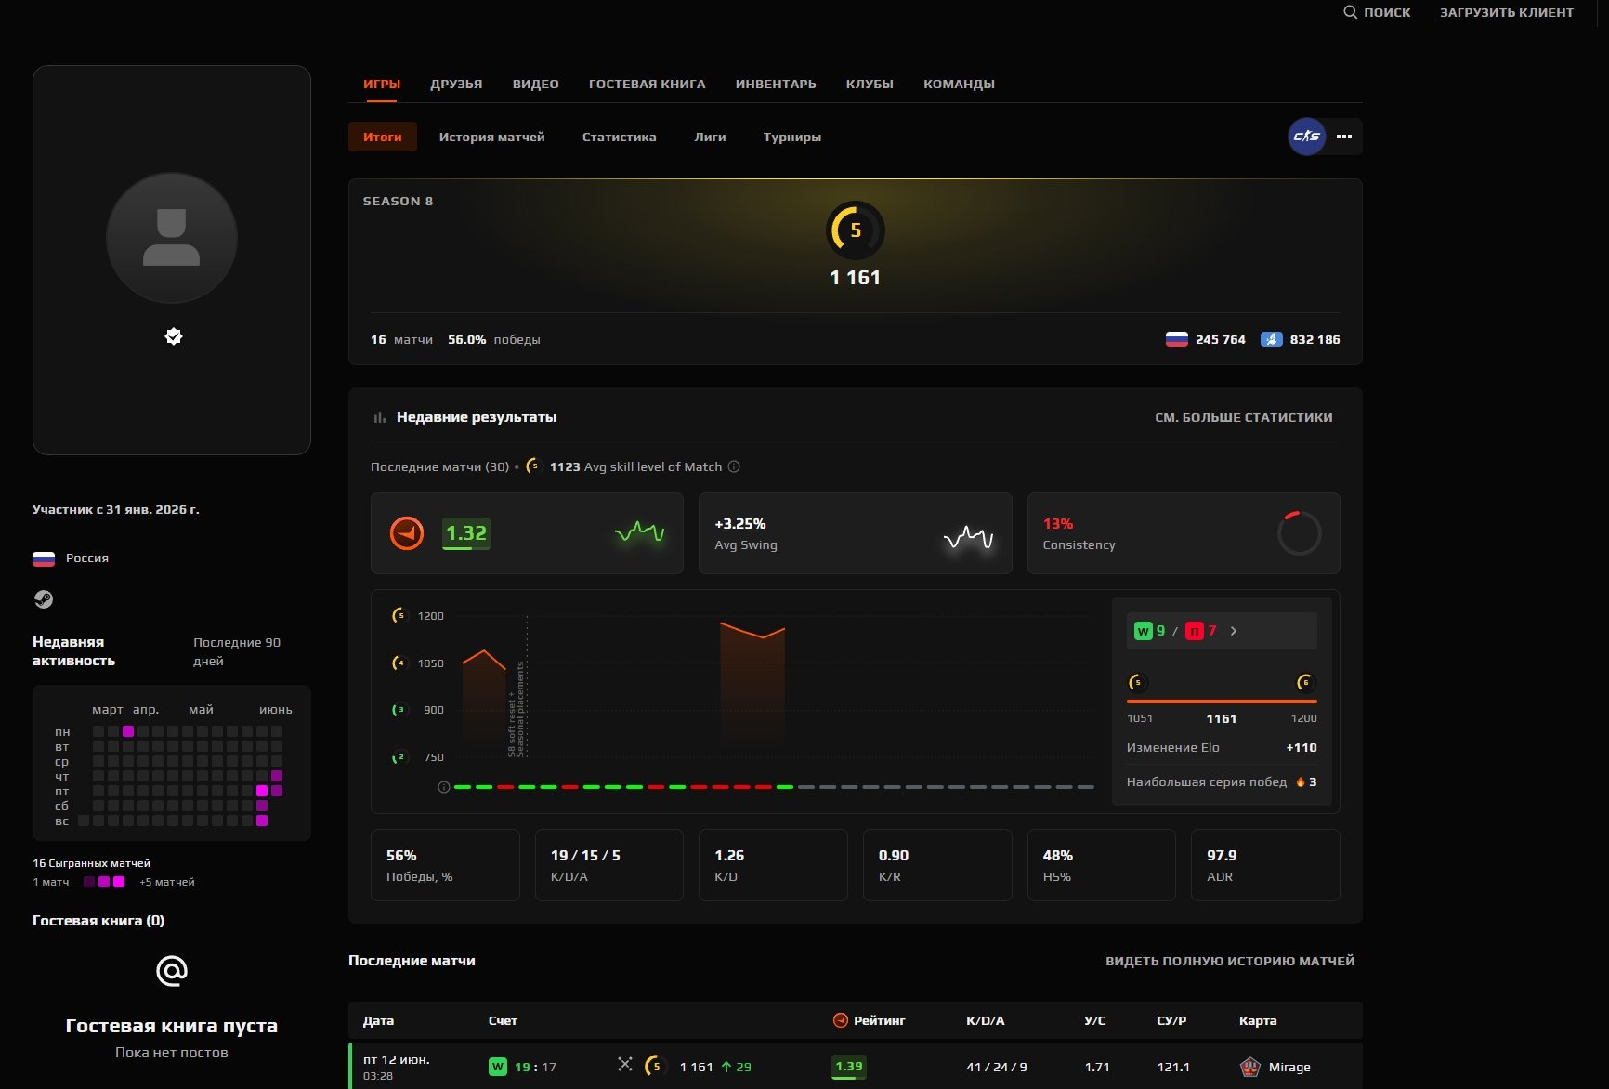1609x1089 pixels.
Task: Click the search magnifier icon
Action: (x=1351, y=12)
